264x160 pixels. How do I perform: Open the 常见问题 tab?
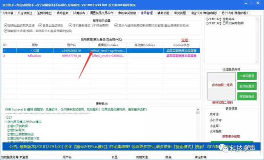pos(180,13)
